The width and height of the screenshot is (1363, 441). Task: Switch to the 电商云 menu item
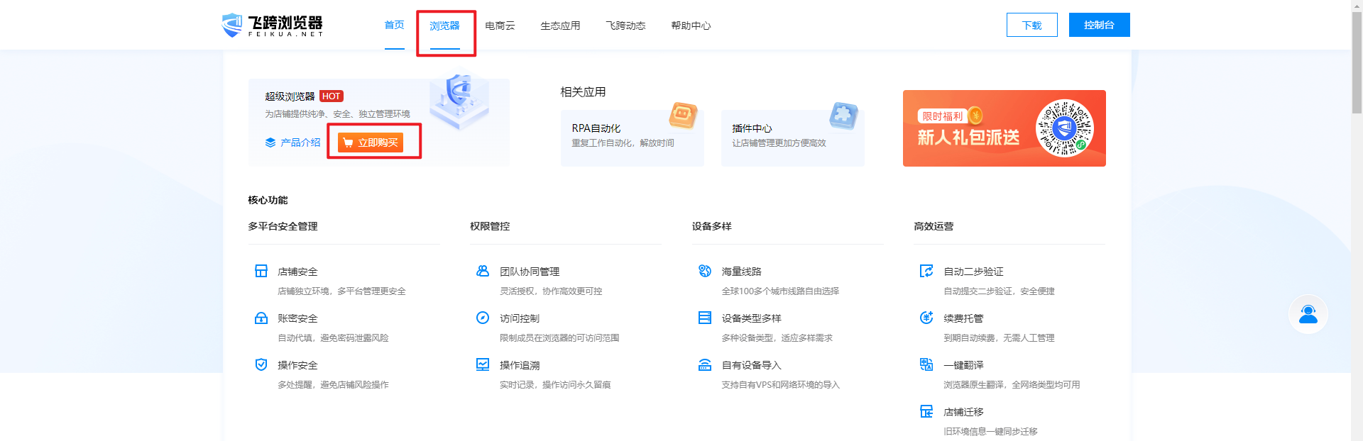tap(500, 26)
